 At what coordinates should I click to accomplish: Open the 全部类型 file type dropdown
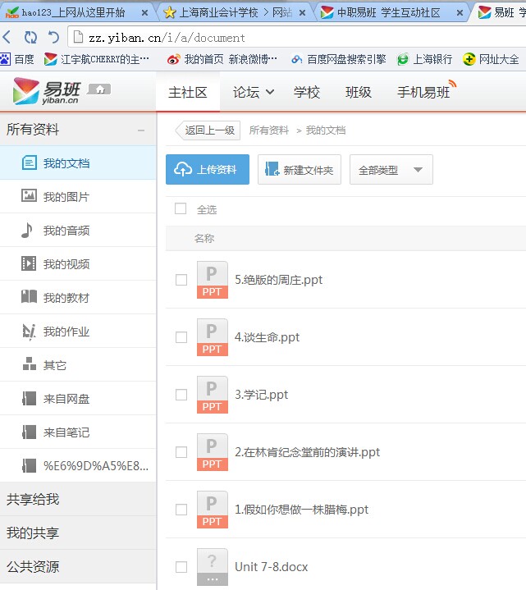pyautogui.click(x=391, y=170)
